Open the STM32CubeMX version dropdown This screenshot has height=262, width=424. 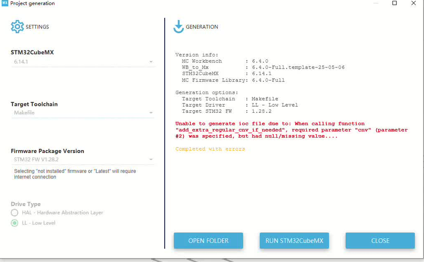[x=83, y=62]
